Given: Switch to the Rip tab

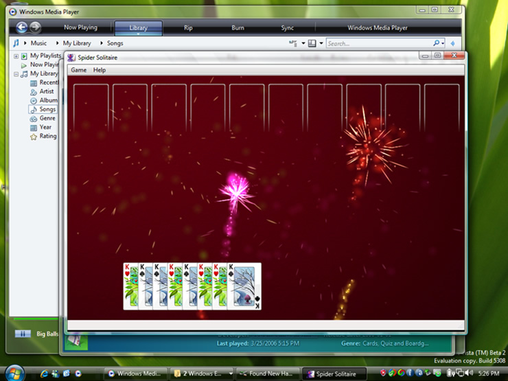Looking at the screenshot, I should [188, 28].
